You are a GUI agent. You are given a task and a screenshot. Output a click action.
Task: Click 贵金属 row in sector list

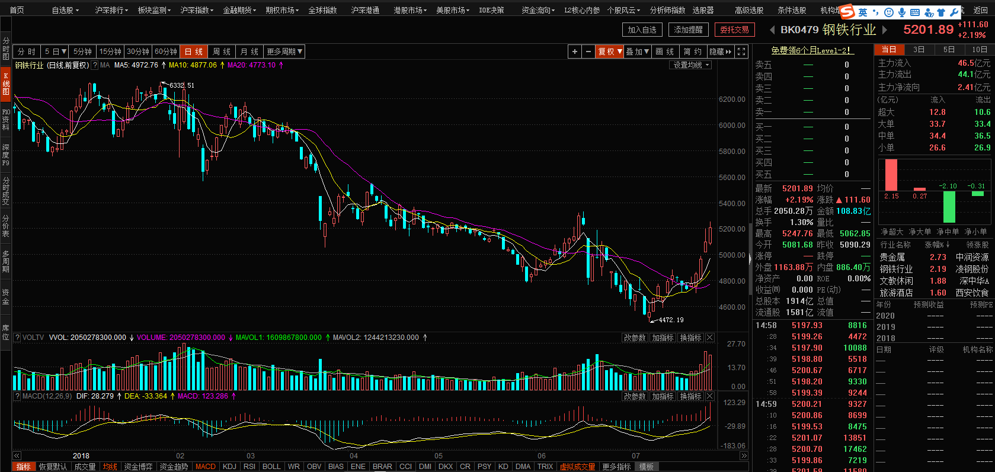[x=933, y=257]
